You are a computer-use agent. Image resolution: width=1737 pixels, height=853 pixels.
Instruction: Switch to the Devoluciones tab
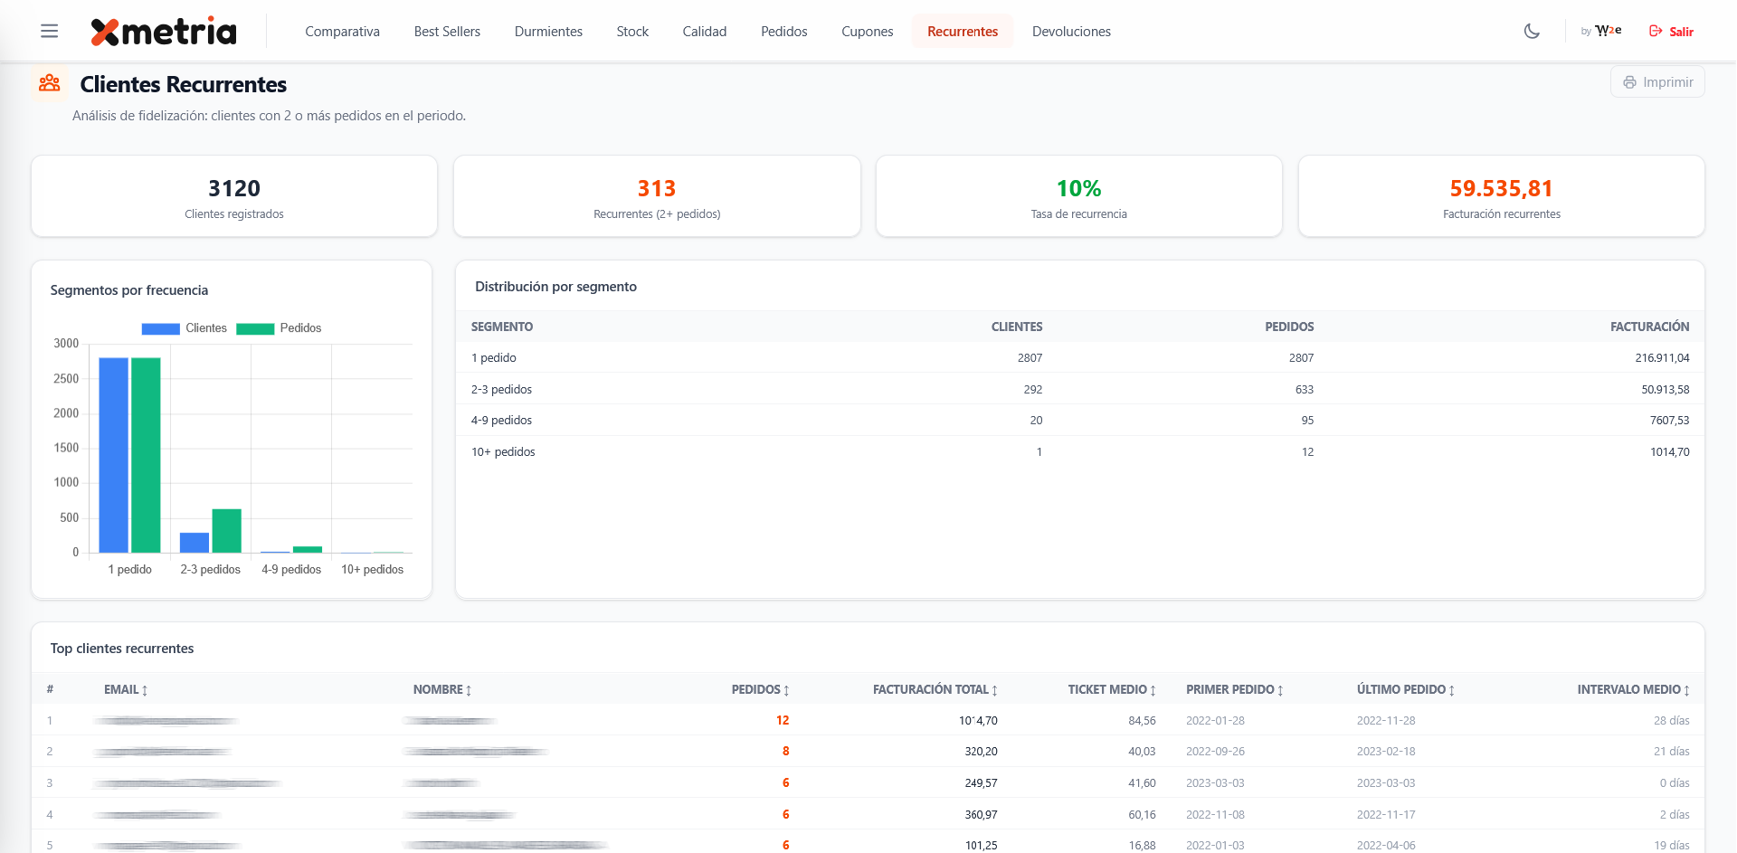click(x=1071, y=32)
